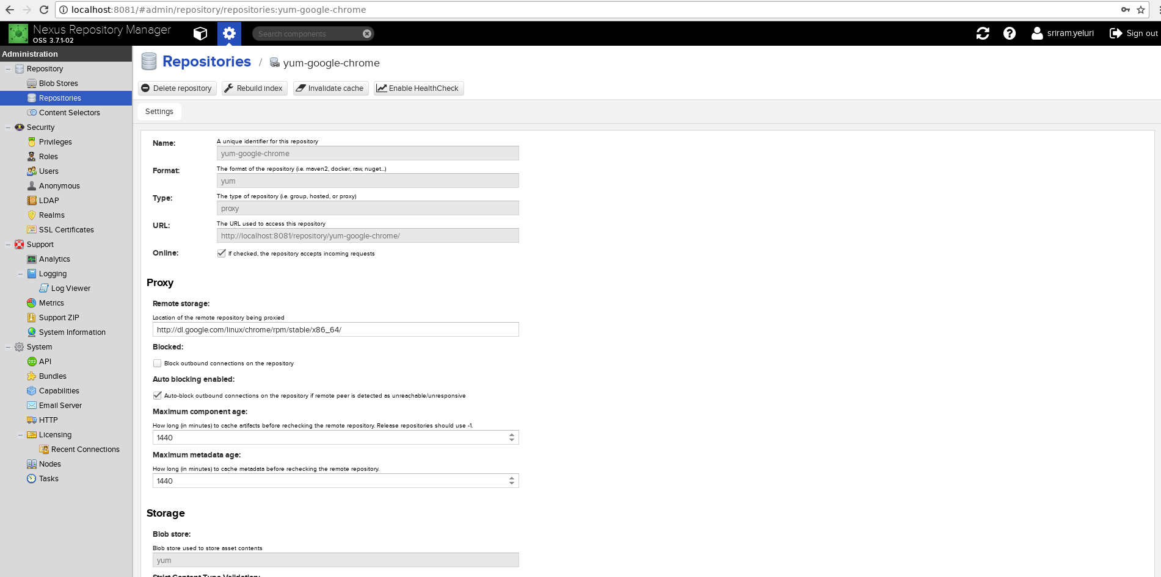Enable Block outbound connections on the repository
This screenshot has height=577, width=1161.
click(157, 363)
